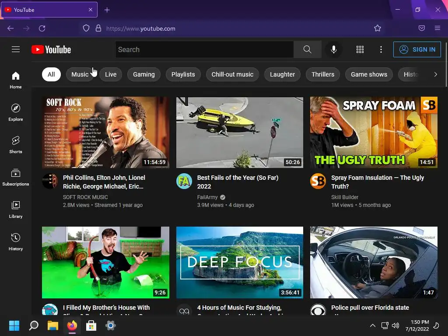The height and width of the screenshot is (336, 448).
Task: Select the Game shows chip
Action: 369,74
